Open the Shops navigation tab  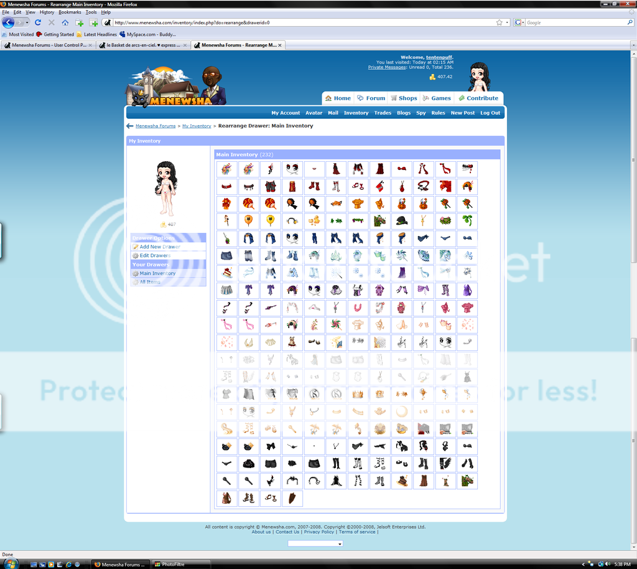404,98
